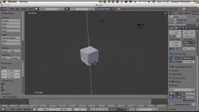Open the No Sync playback dropdown
The width and height of the screenshot is (199, 112).
118,109
